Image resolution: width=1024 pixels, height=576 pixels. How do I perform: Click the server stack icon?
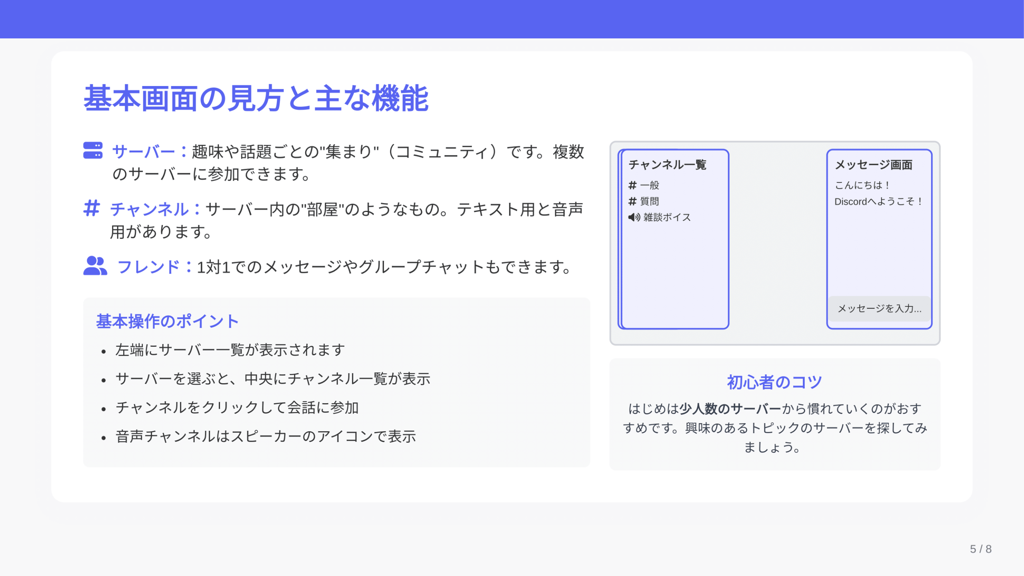coord(93,150)
